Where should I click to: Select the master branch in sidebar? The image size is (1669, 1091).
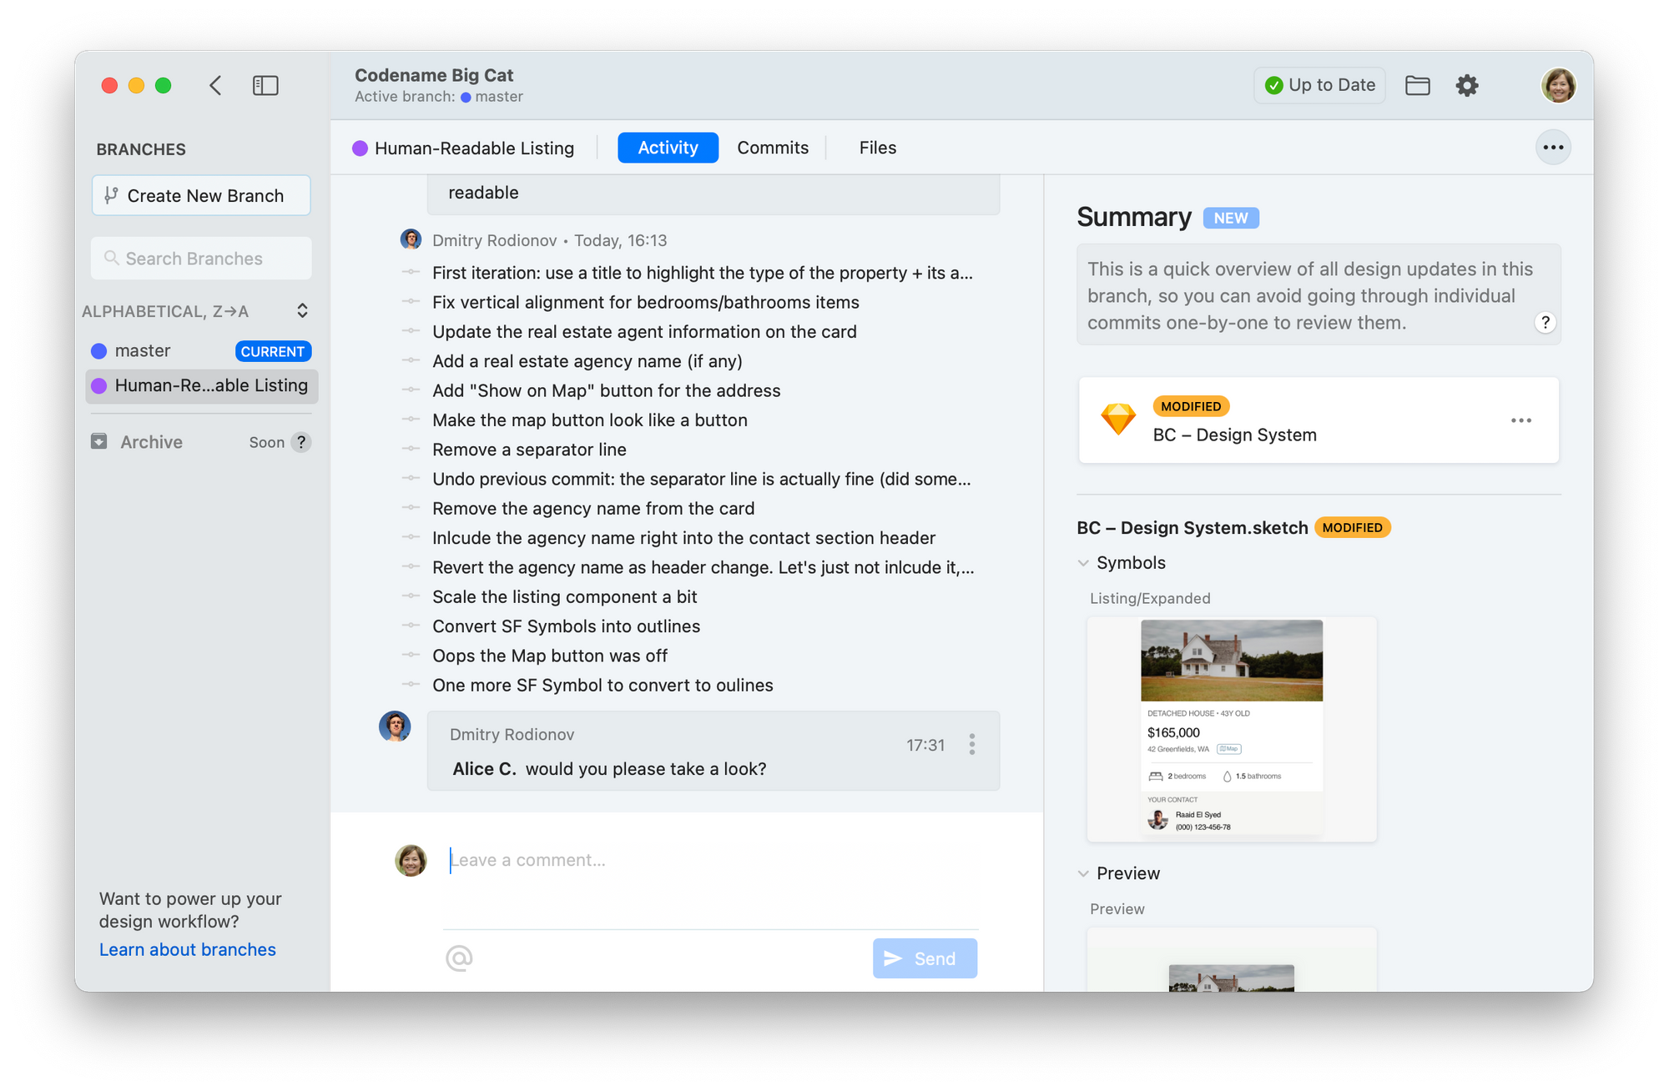201,351
